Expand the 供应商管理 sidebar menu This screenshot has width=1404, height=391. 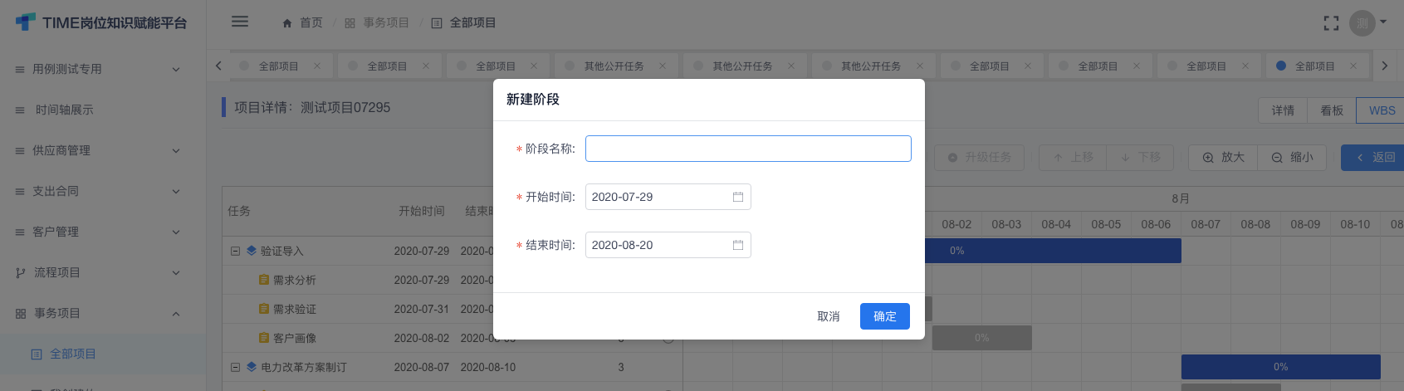pyautogui.click(x=103, y=150)
